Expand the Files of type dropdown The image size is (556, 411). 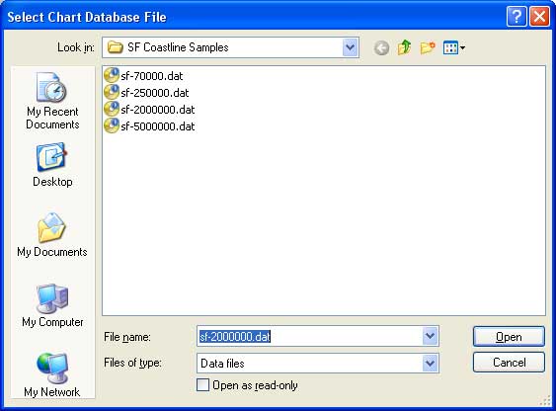pos(430,363)
